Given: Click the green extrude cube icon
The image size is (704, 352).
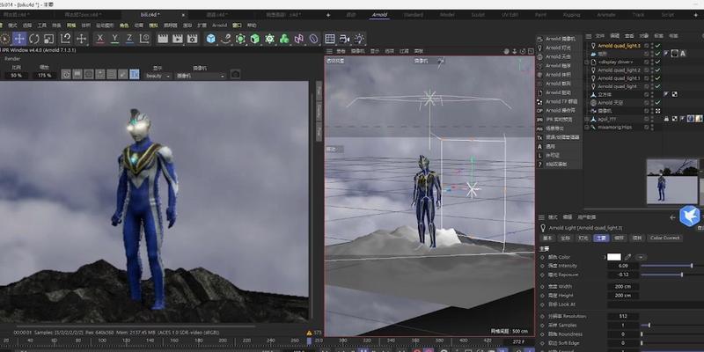Looking at the screenshot, I should (x=255, y=39).
